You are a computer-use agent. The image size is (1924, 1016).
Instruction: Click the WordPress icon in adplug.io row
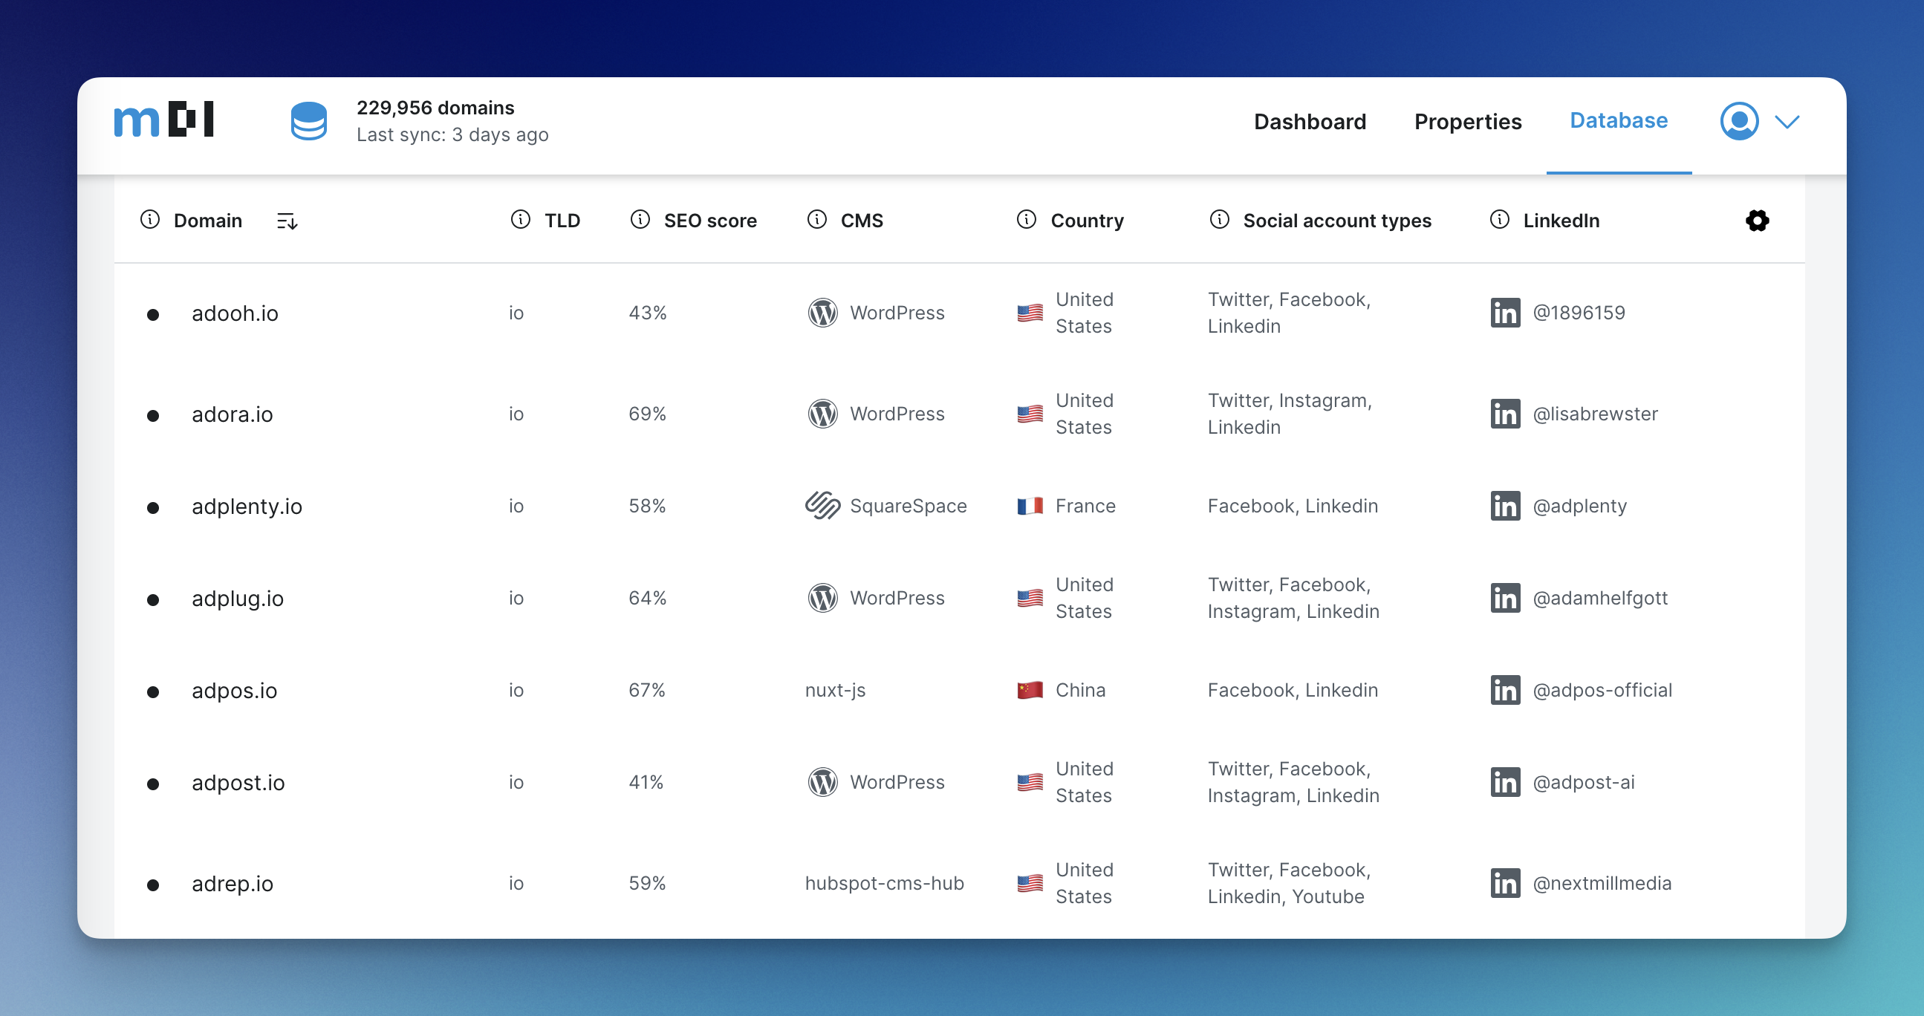click(822, 598)
